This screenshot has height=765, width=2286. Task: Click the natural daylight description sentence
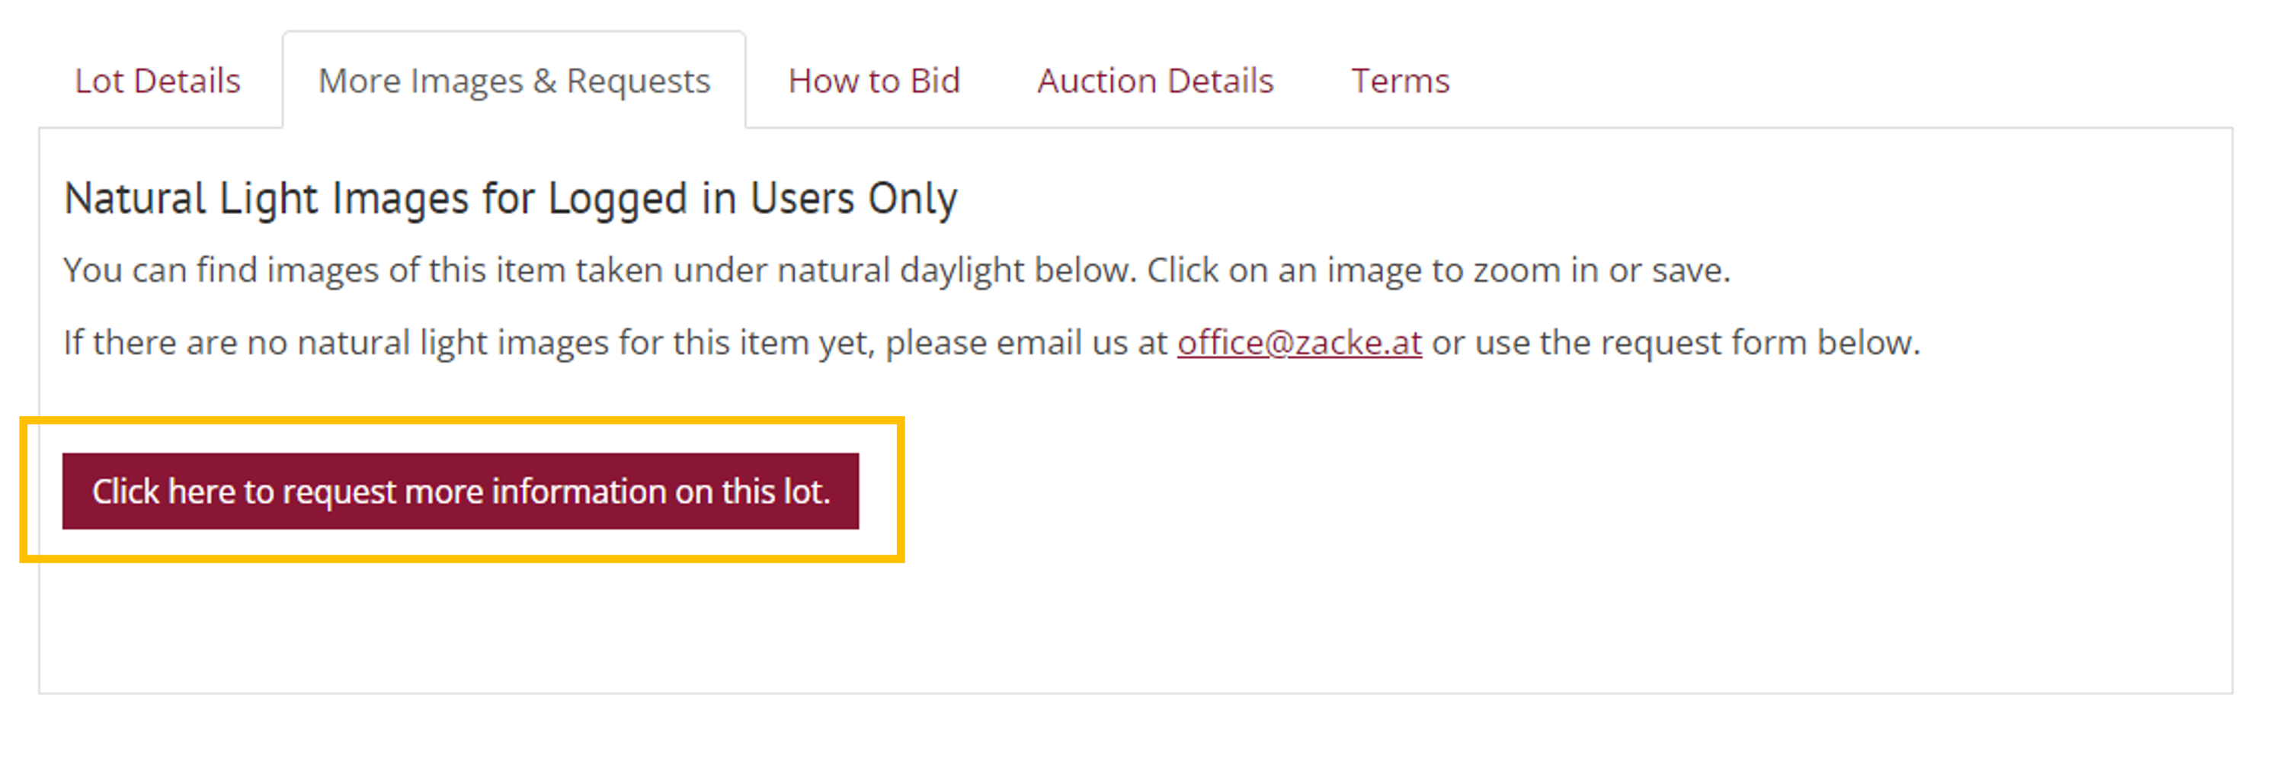(896, 270)
